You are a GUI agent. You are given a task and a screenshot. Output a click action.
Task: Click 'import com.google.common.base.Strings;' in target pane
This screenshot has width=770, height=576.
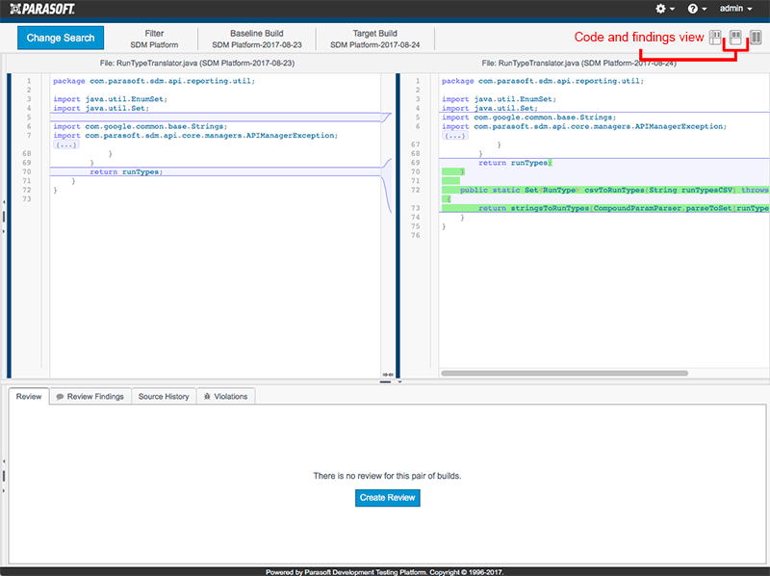coord(528,117)
